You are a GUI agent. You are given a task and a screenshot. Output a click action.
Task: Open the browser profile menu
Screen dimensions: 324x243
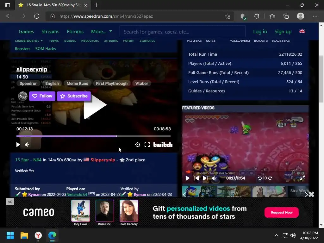[301, 16]
